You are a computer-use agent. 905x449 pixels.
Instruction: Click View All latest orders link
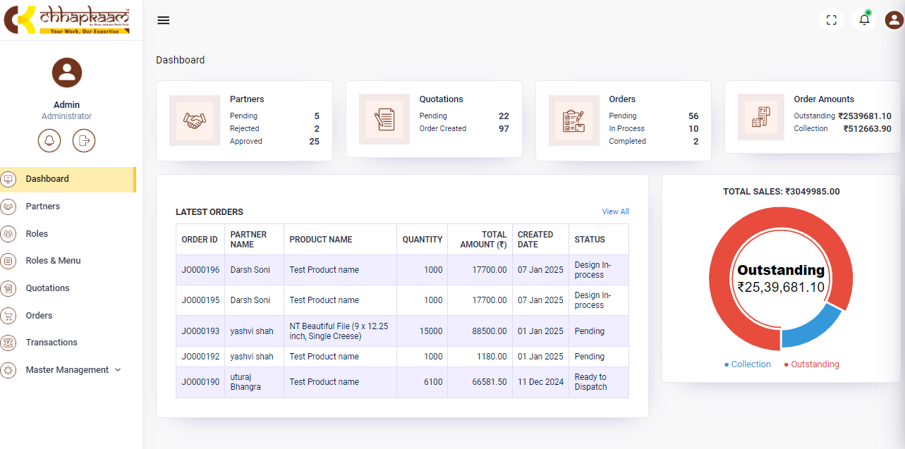615,211
